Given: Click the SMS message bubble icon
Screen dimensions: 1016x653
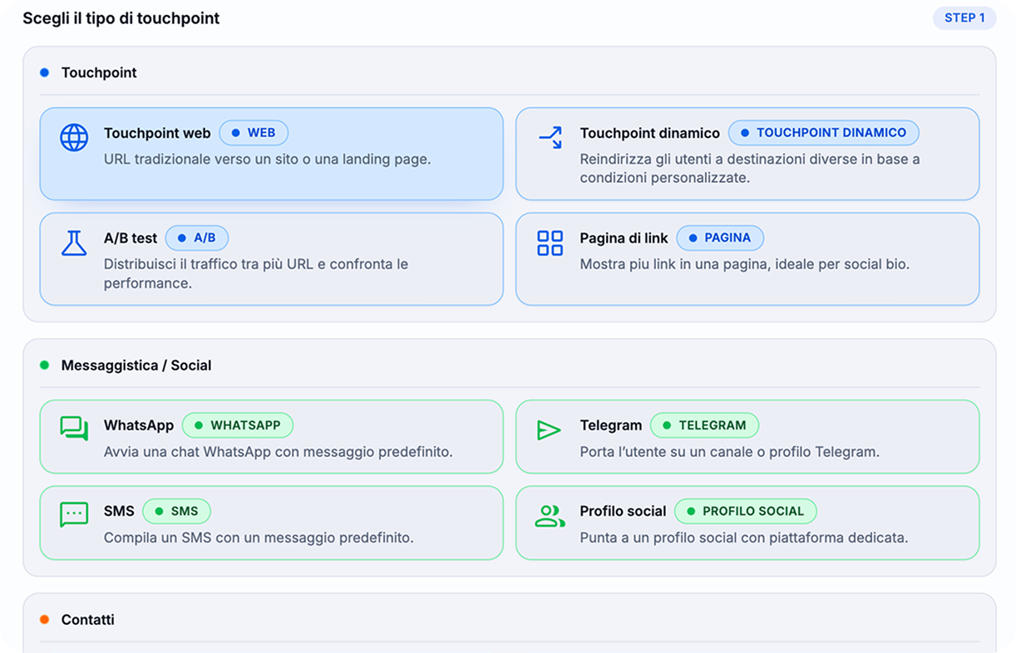Looking at the screenshot, I should point(74,515).
